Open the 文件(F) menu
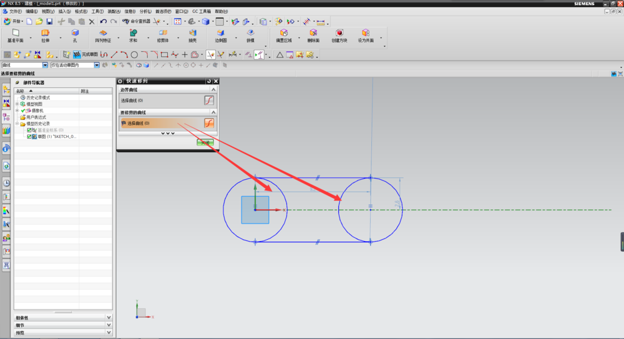 click(16, 11)
